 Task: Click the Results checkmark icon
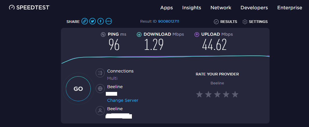(x=216, y=22)
